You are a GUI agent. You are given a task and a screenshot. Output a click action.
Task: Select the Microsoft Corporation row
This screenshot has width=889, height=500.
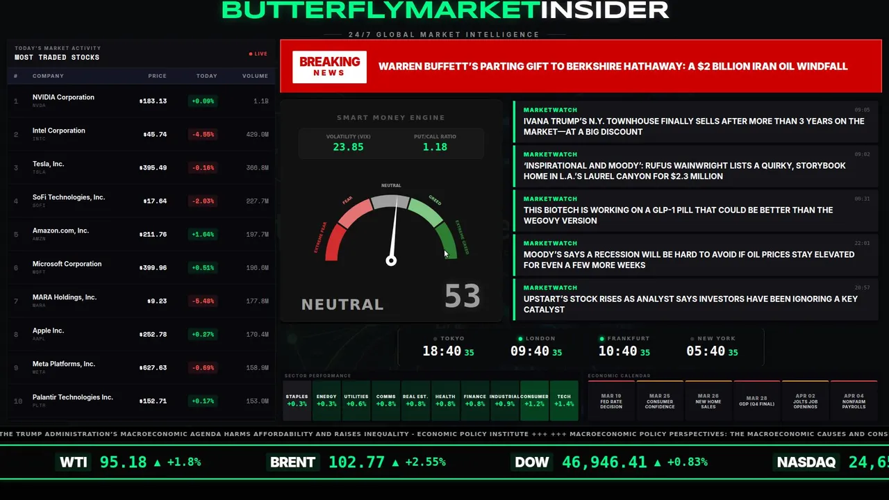click(x=141, y=267)
